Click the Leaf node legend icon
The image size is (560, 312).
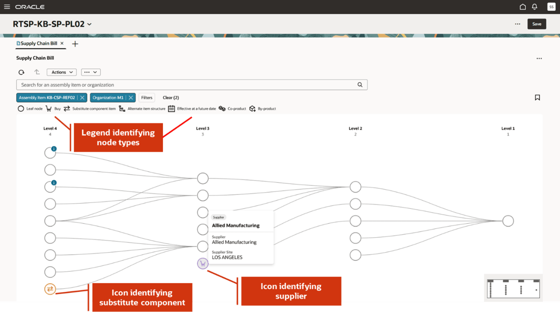pos(21,108)
